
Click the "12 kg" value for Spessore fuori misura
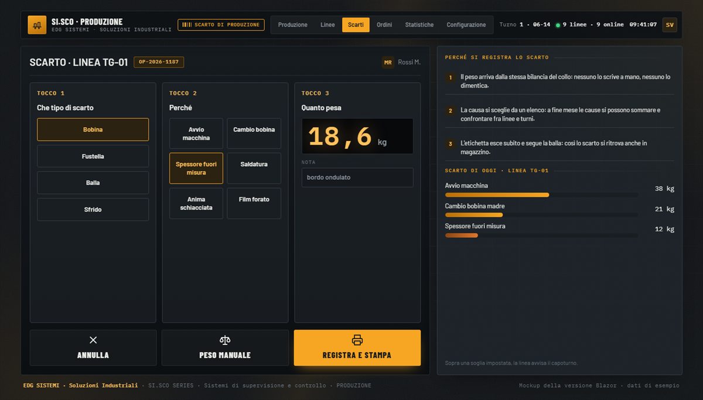pos(664,229)
